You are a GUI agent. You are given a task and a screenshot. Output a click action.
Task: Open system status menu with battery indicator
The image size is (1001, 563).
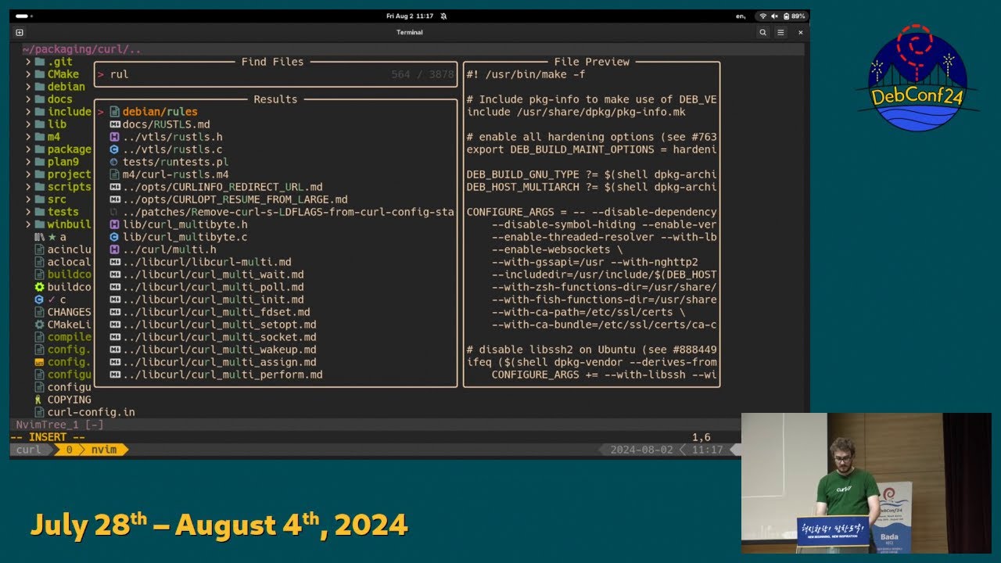tap(782, 16)
